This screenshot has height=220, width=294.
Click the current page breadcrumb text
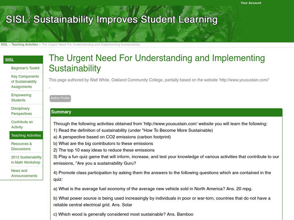point(90,44)
